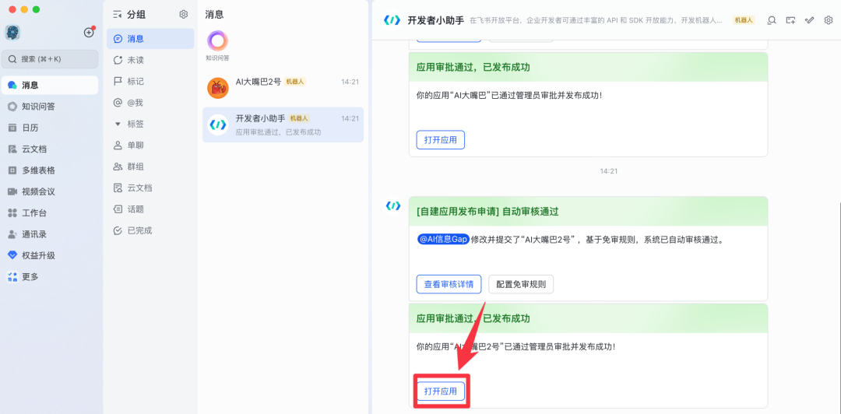
Task: Select the 已完成 filter
Action: click(139, 230)
